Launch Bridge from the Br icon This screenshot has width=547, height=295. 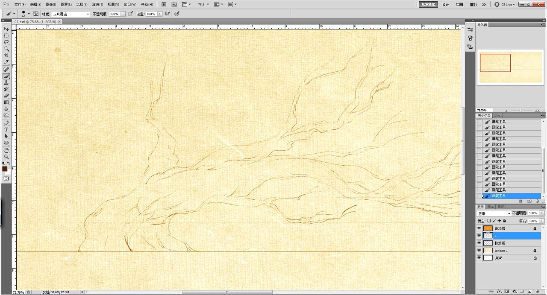(x=164, y=4)
